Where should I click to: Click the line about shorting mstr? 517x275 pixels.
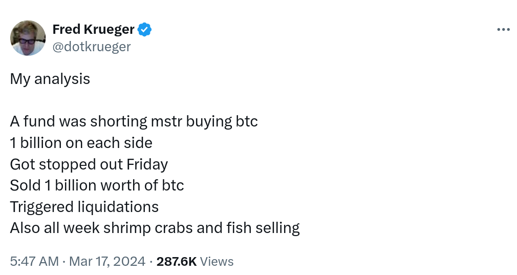pos(134,121)
